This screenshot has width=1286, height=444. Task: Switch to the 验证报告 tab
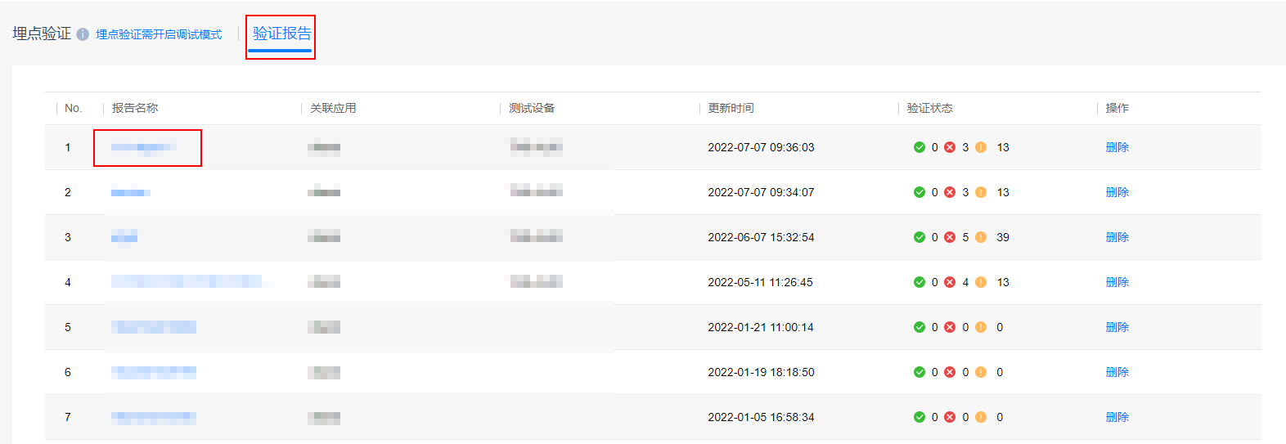pos(281,34)
